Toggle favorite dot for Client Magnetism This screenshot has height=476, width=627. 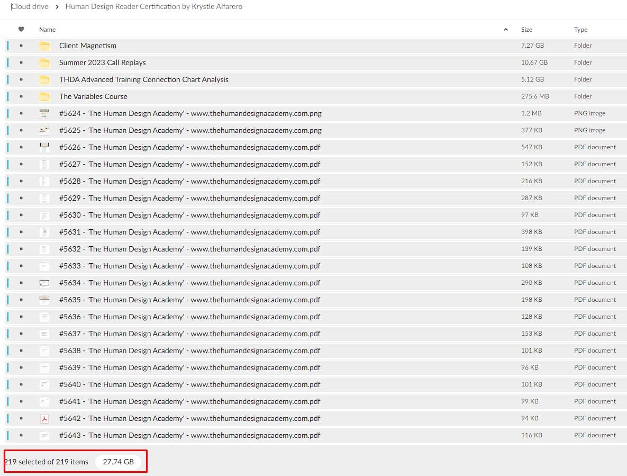21,46
